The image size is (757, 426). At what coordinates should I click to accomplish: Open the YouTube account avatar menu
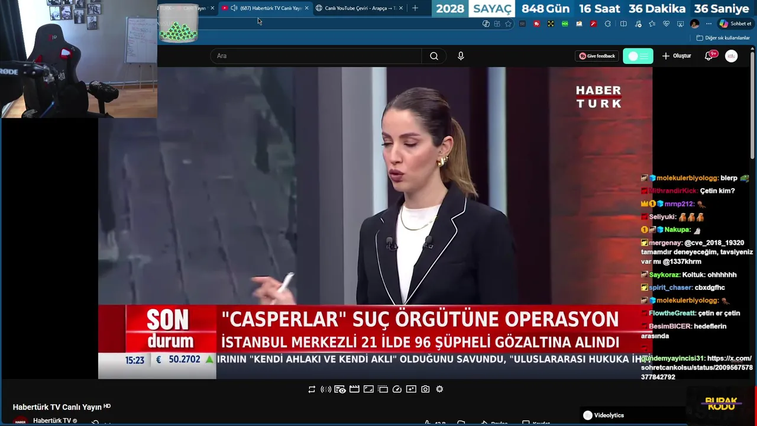pyautogui.click(x=732, y=56)
